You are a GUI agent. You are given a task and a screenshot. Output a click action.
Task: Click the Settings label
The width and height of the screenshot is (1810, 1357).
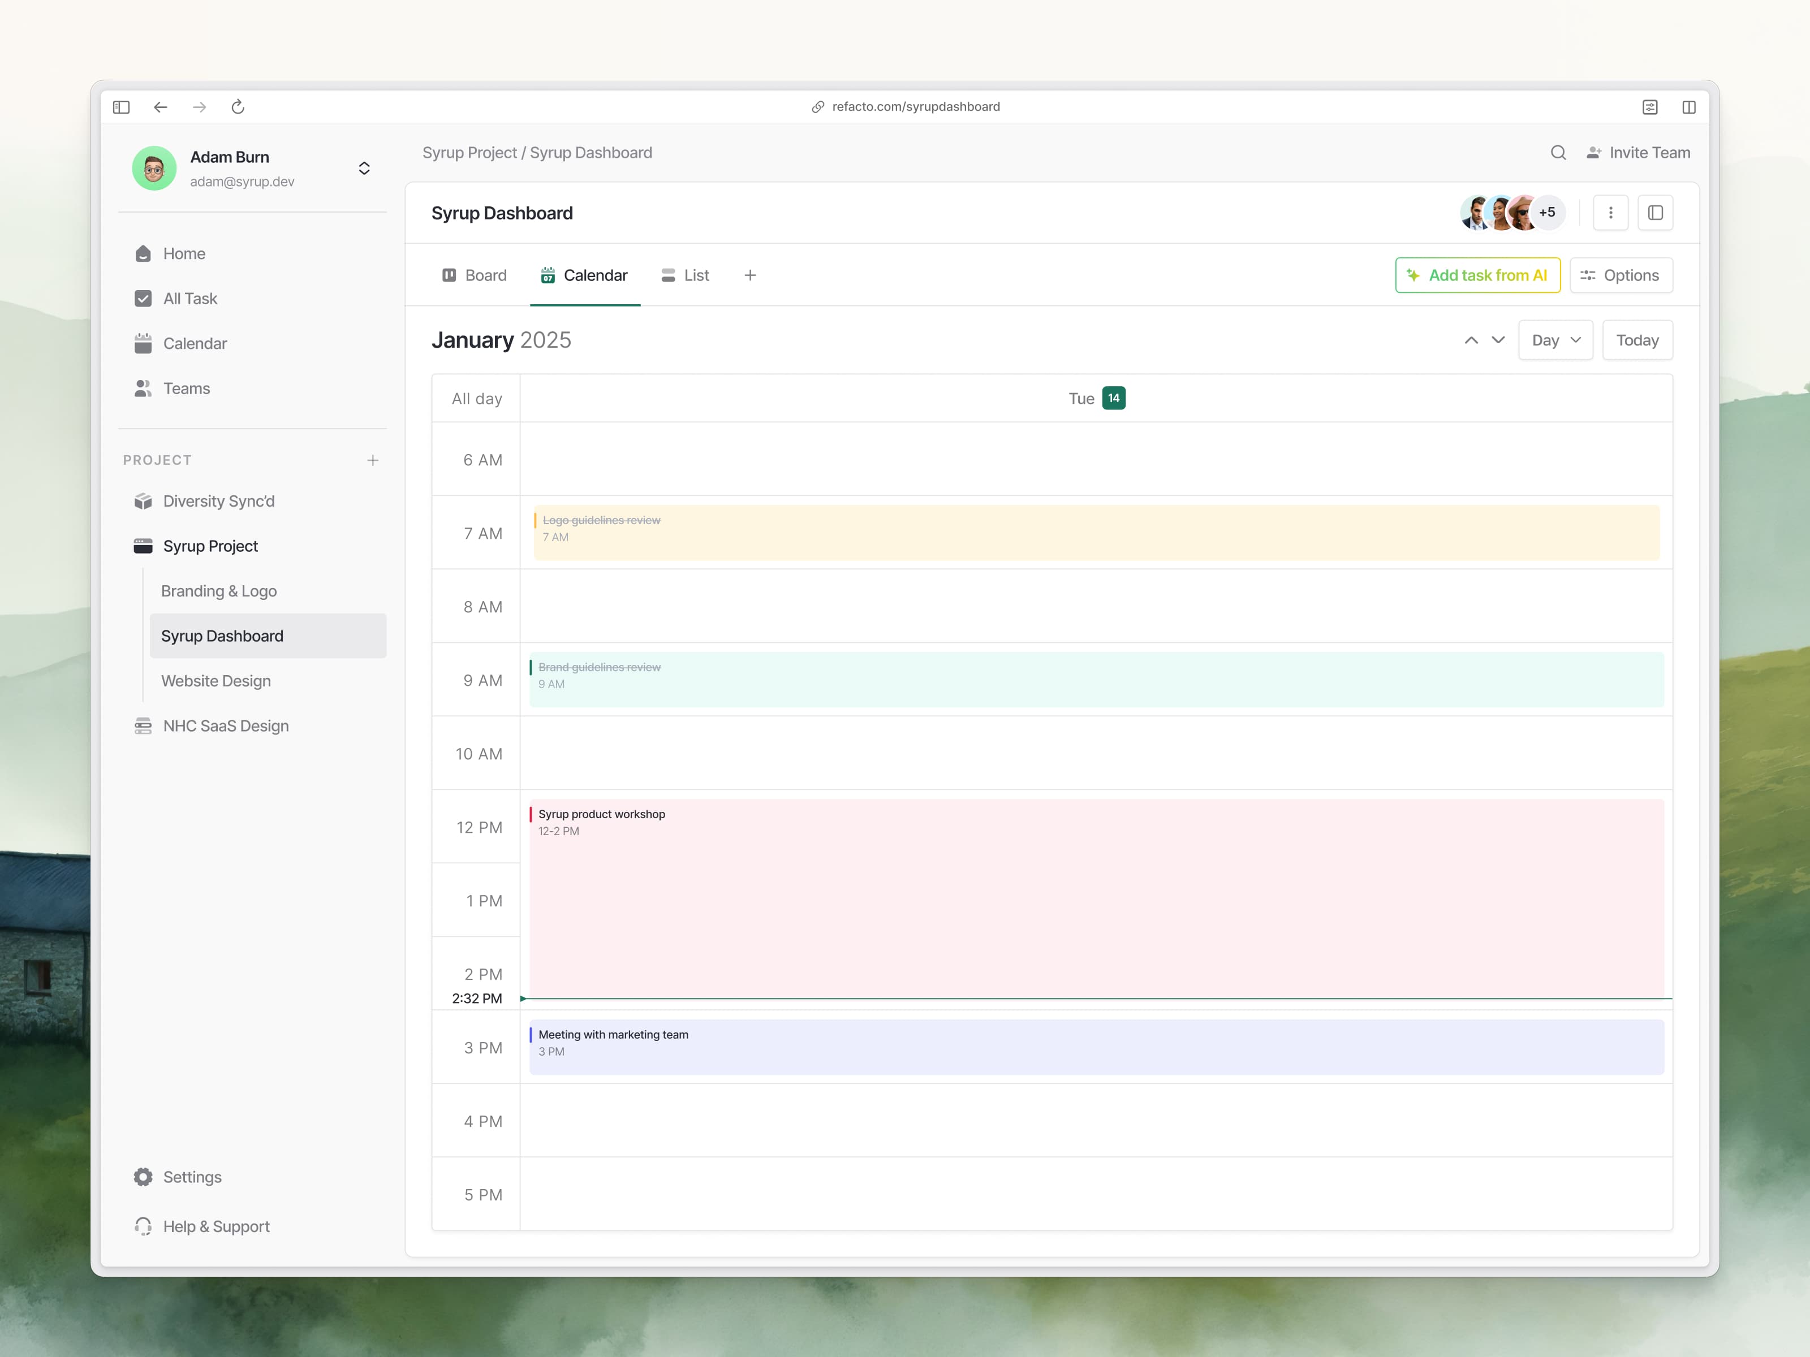pyautogui.click(x=192, y=1177)
